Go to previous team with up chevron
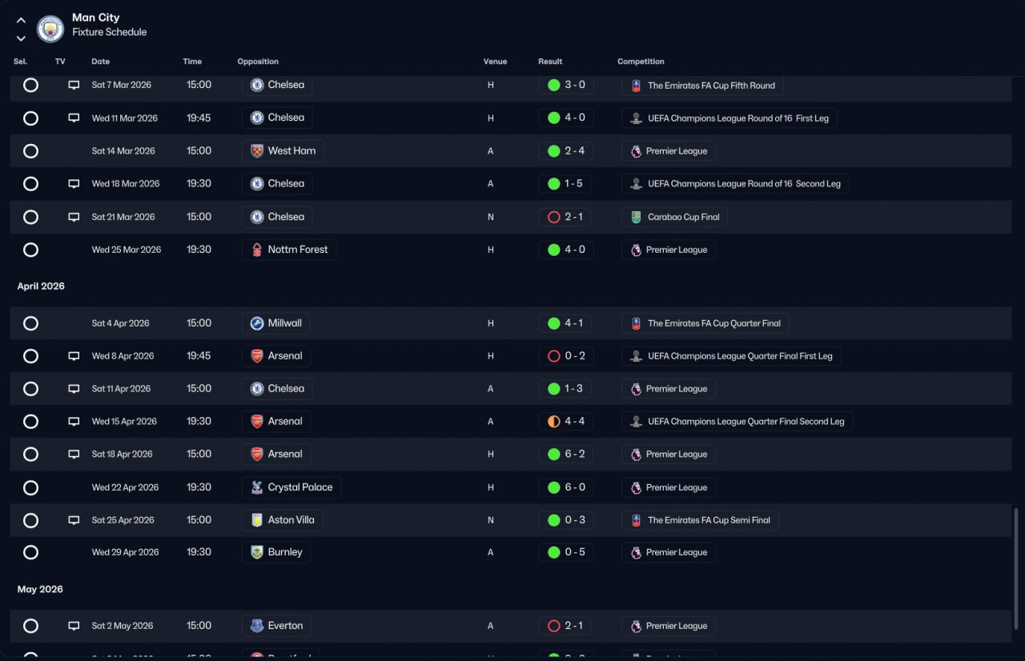Image resolution: width=1025 pixels, height=661 pixels. click(21, 21)
